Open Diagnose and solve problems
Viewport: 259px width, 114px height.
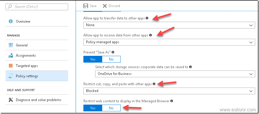coord(37,100)
